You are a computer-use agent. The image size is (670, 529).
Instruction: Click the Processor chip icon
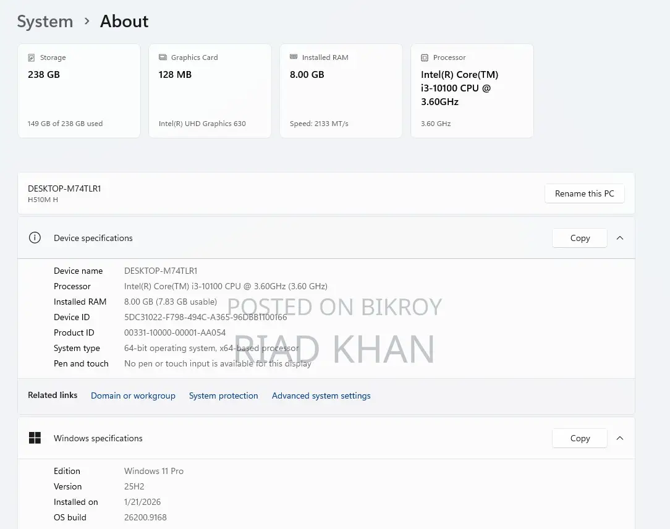[x=424, y=57]
